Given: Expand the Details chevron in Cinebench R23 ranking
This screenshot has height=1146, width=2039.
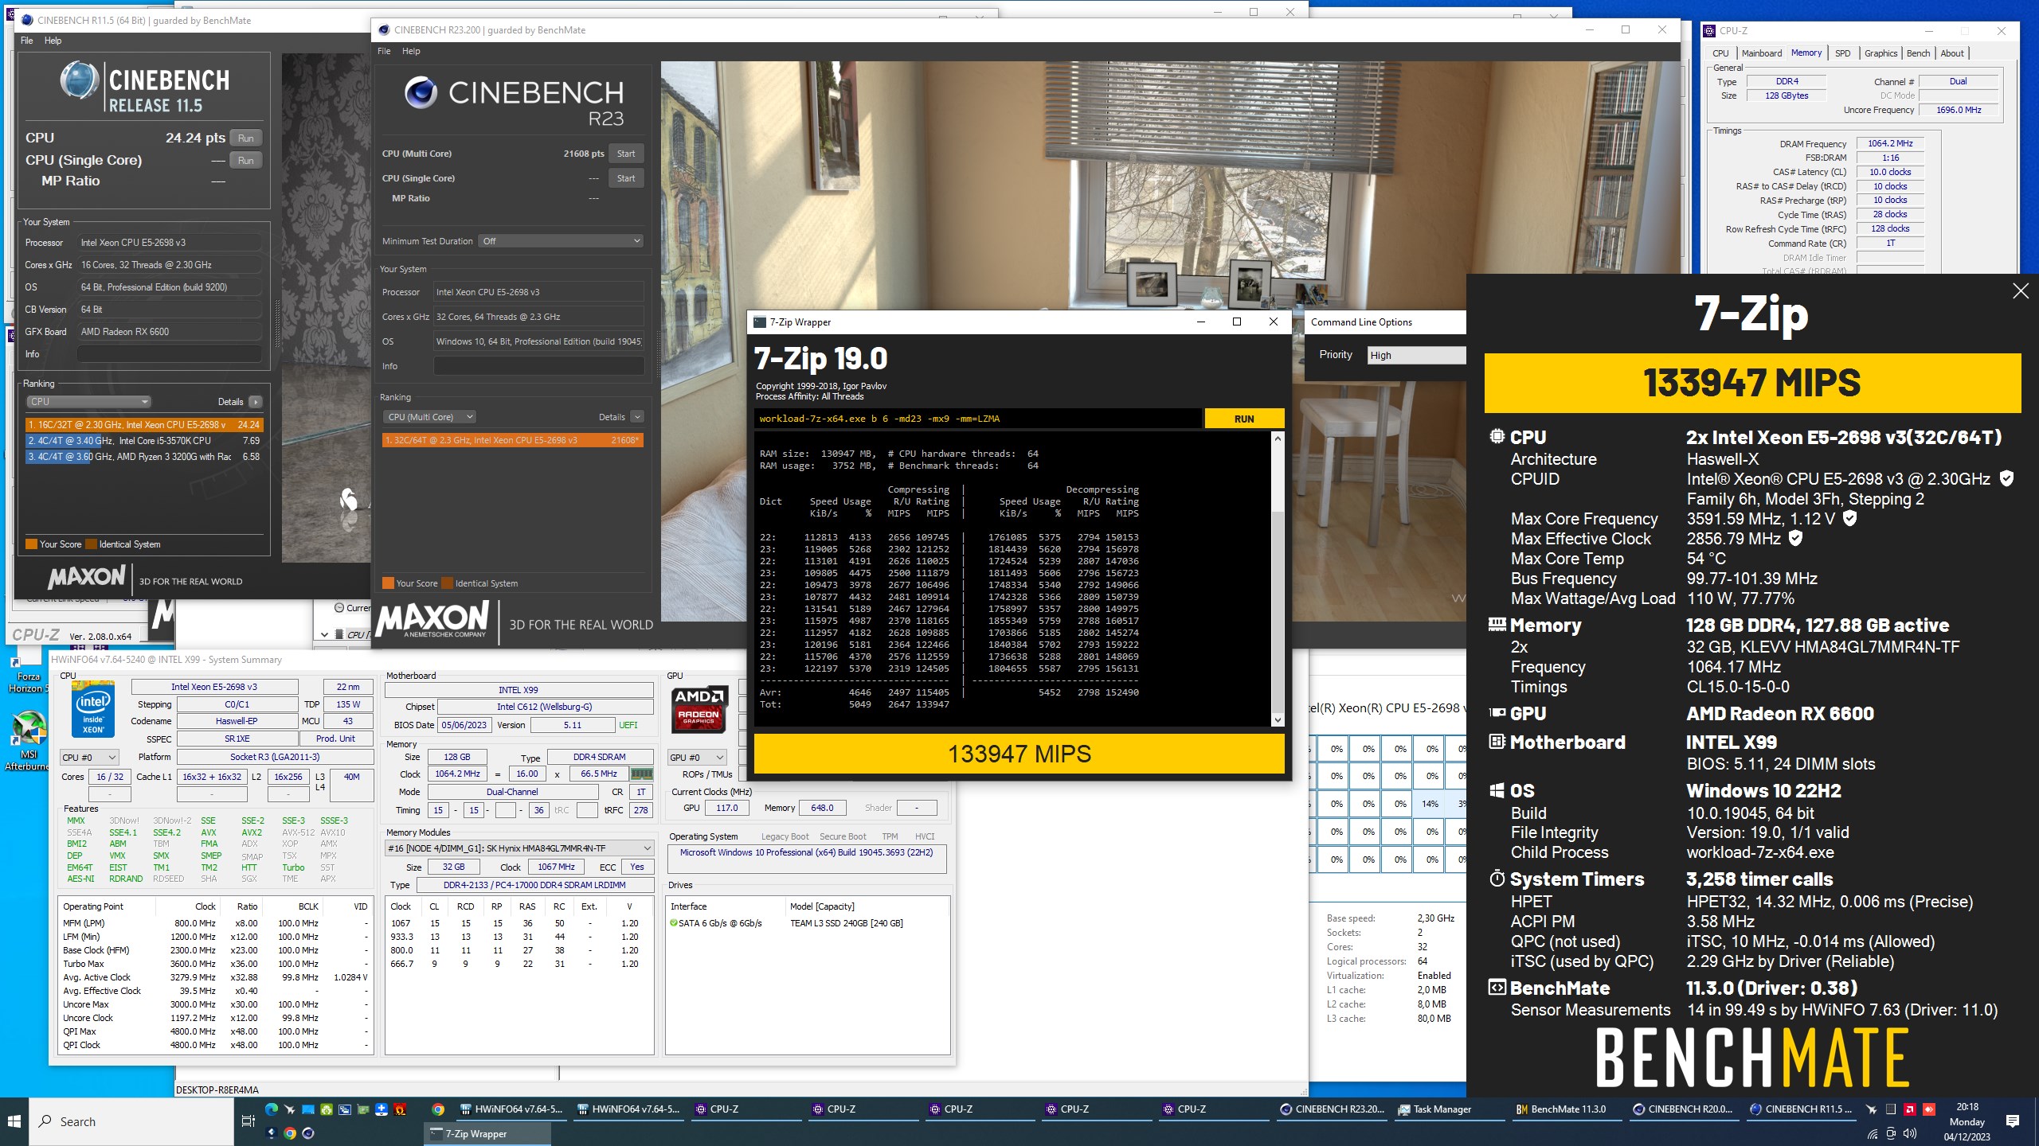Looking at the screenshot, I should pos(636,417).
